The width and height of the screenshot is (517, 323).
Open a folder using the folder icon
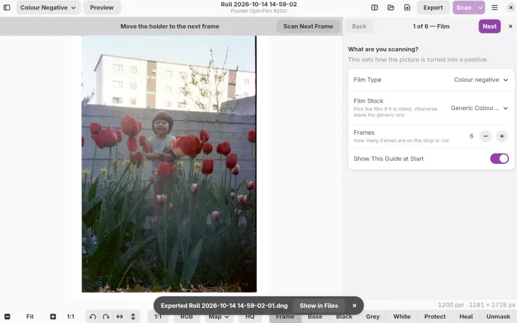pyautogui.click(x=391, y=7)
